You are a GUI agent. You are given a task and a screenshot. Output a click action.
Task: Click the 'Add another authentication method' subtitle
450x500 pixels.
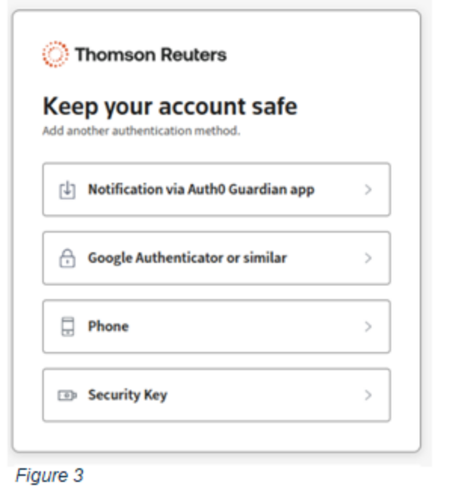coord(141,131)
